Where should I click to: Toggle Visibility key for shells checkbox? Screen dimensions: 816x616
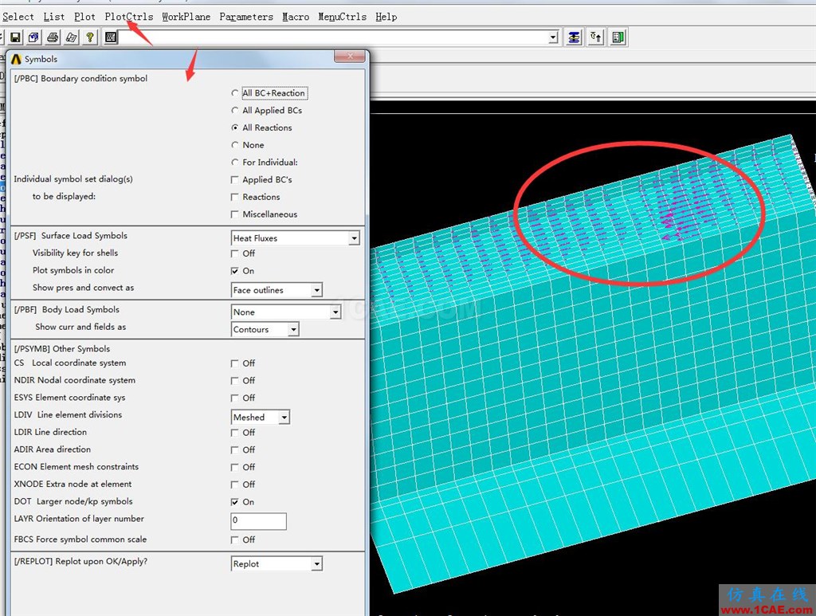[x=235, y=253]
